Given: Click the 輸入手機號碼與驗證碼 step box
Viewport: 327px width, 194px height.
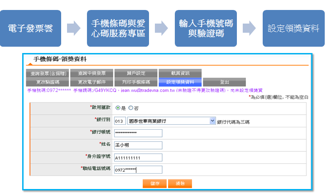Looking at the screenshot, I should coord(206,28).
